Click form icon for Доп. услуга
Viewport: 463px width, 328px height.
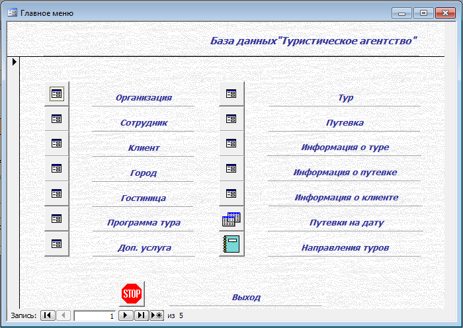pyautogui.click(x=56, y=244)
